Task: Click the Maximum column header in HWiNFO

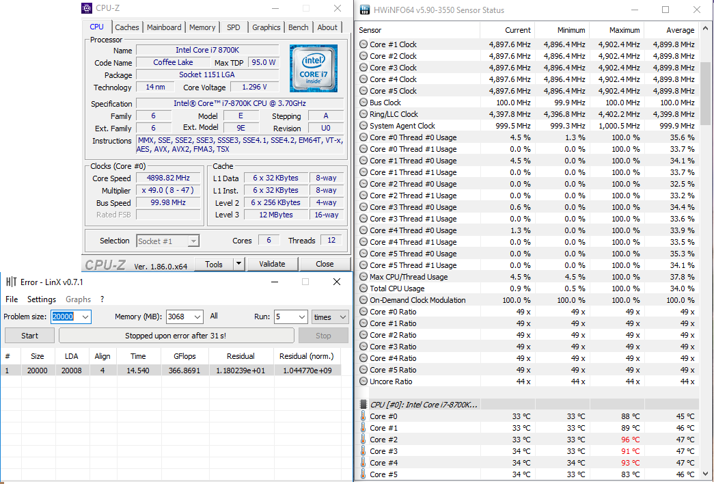Action: 617,30
